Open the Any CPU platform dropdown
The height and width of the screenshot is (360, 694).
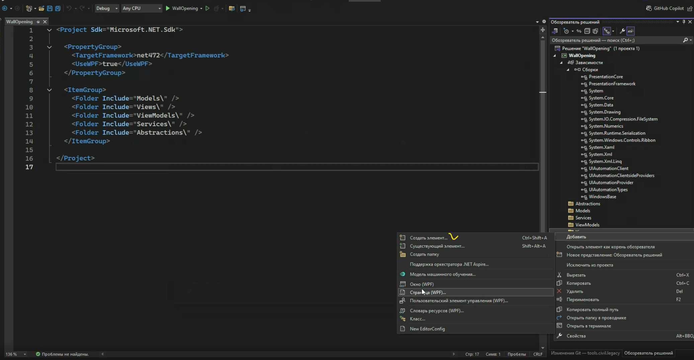click(142, 8)
